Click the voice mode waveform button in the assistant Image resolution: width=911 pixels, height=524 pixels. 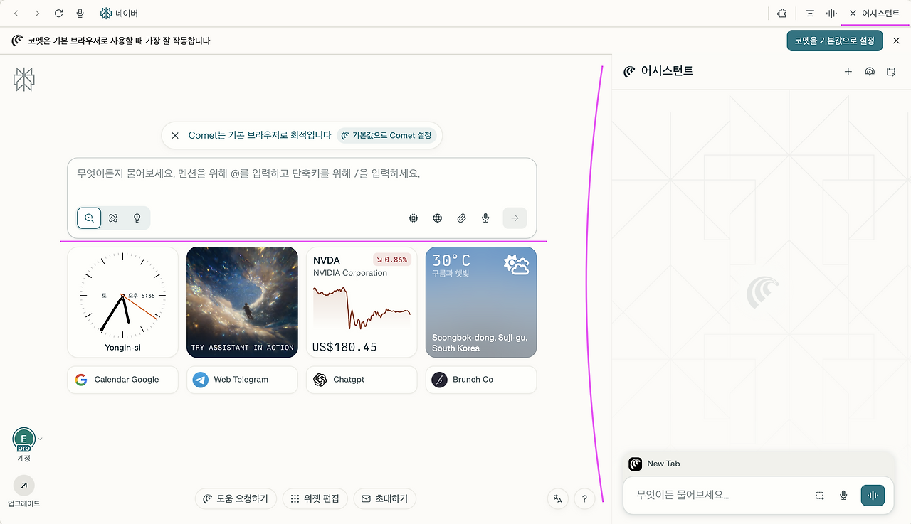(873, 495)
